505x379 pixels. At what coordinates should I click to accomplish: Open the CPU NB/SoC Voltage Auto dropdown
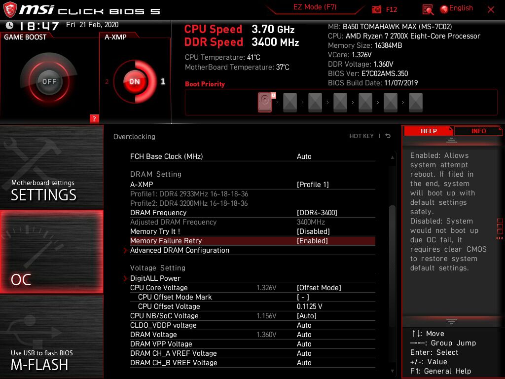[307, 316]
